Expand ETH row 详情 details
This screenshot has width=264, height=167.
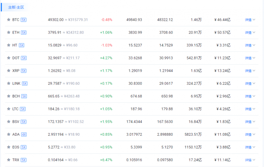[x=250, y=32]
